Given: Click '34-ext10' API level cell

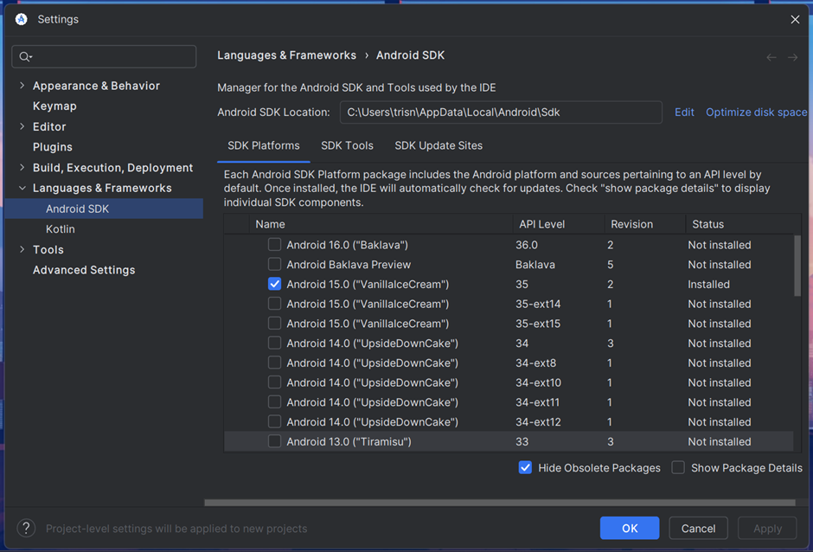Looking at the screenshot, I should (538, 383).
